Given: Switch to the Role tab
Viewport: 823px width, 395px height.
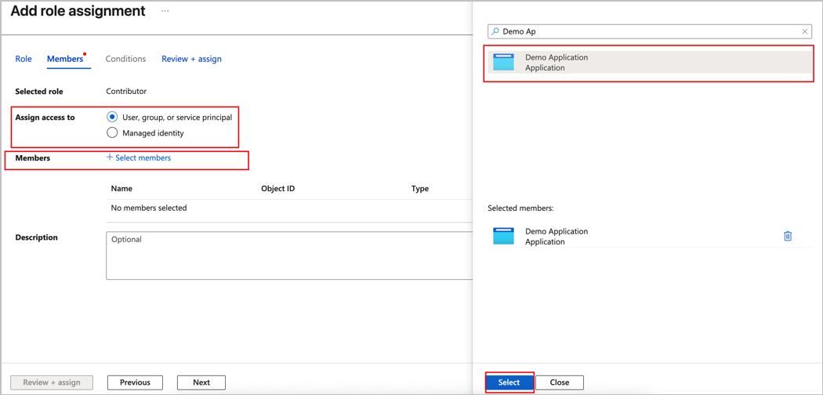Looking at the screenshot, I should point(24,59).
